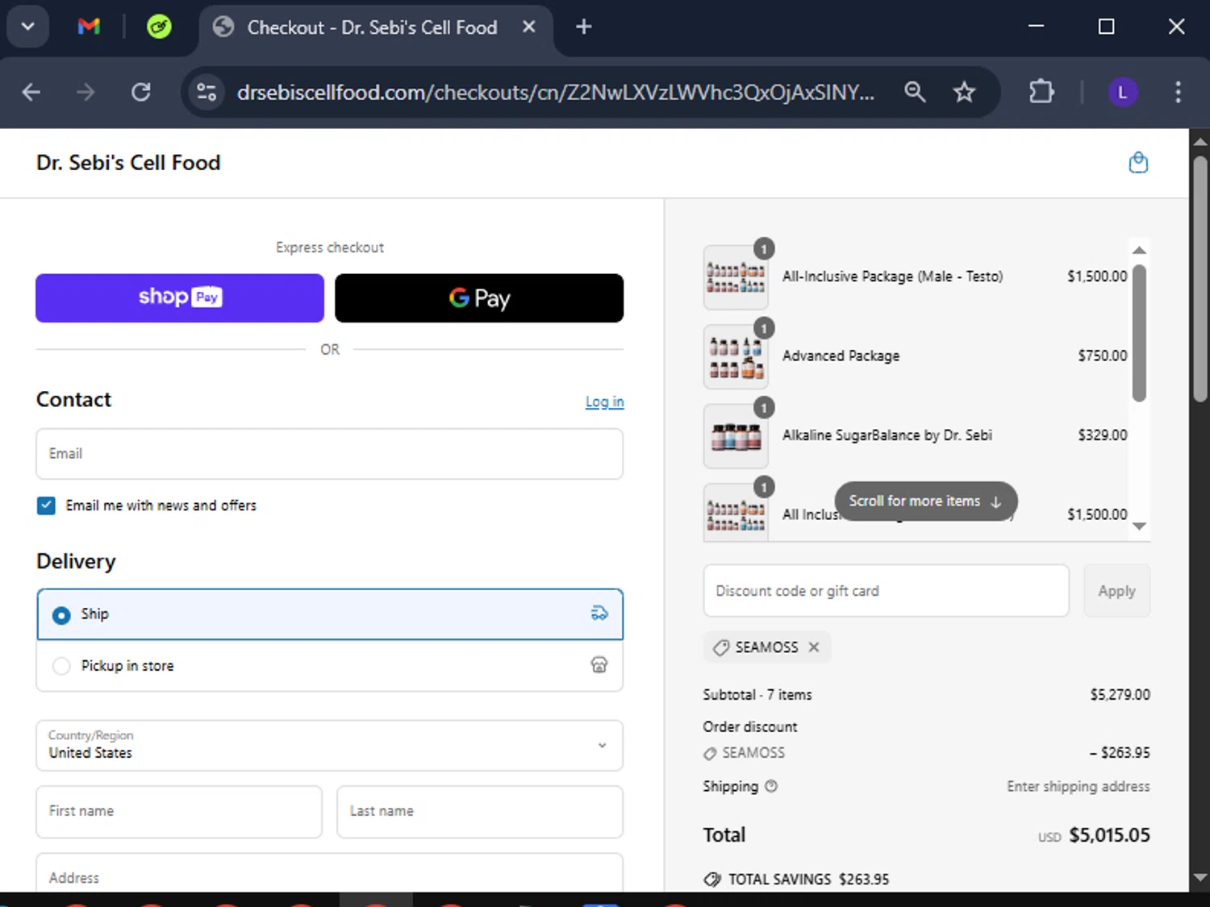Click the Apply discount button
Image resolution: width=1210 pixels, height=907 pixels.
tap(1116, 591)
